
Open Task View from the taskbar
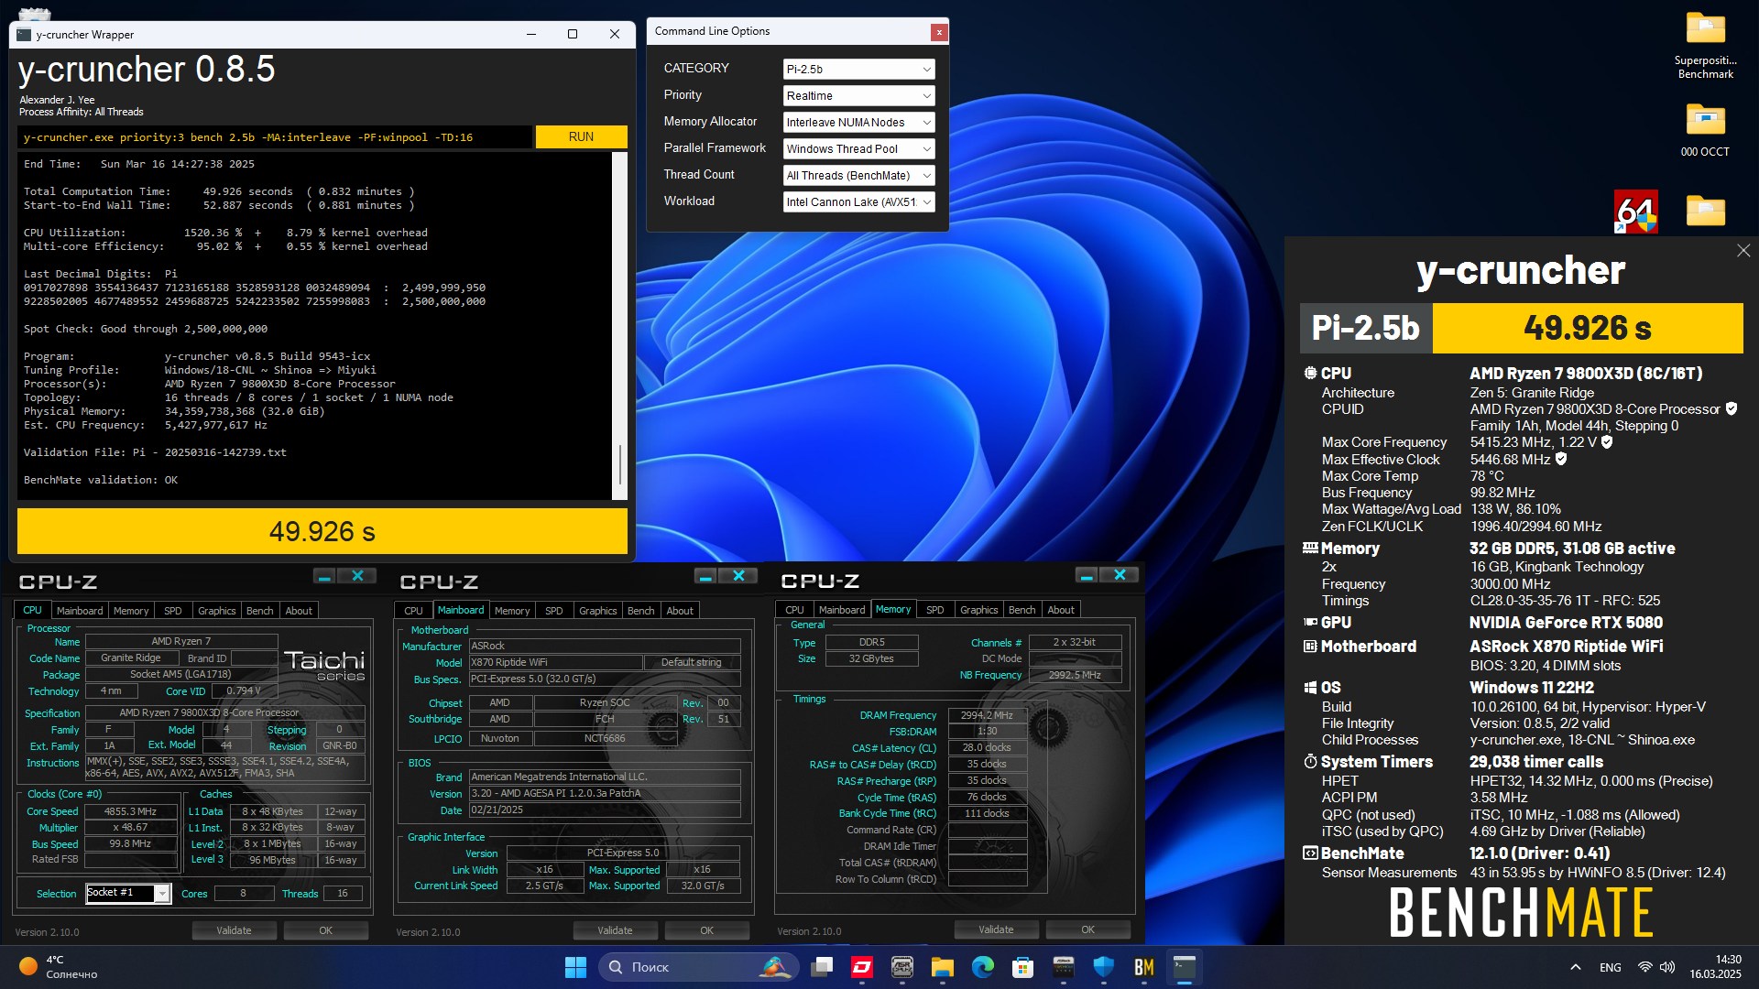pos(822,967)
